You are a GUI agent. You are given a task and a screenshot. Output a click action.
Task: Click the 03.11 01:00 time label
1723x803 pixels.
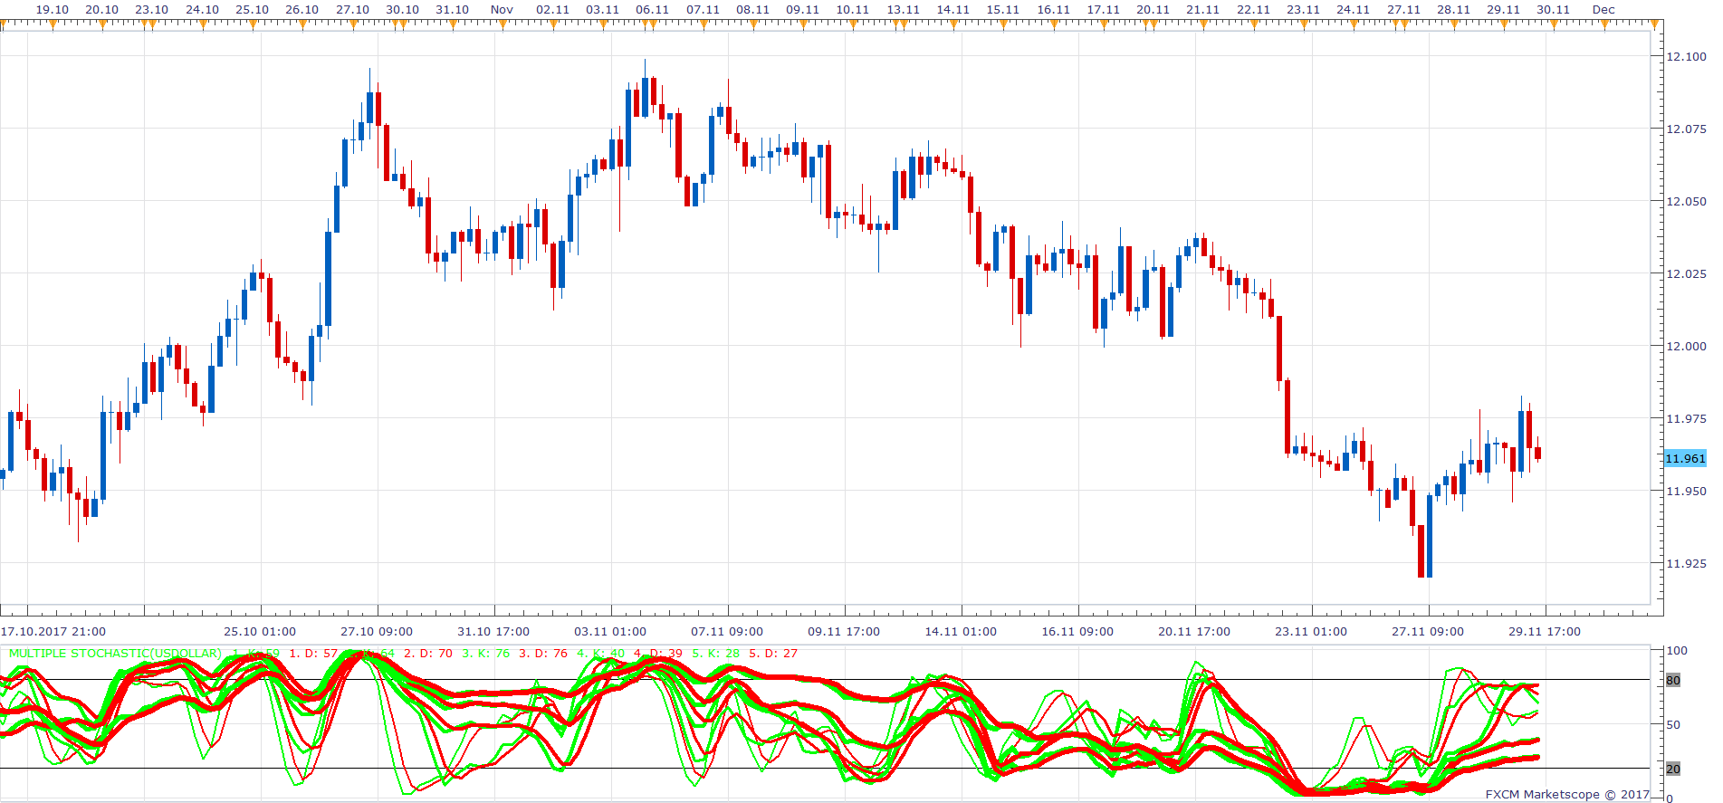click(610, 632)
